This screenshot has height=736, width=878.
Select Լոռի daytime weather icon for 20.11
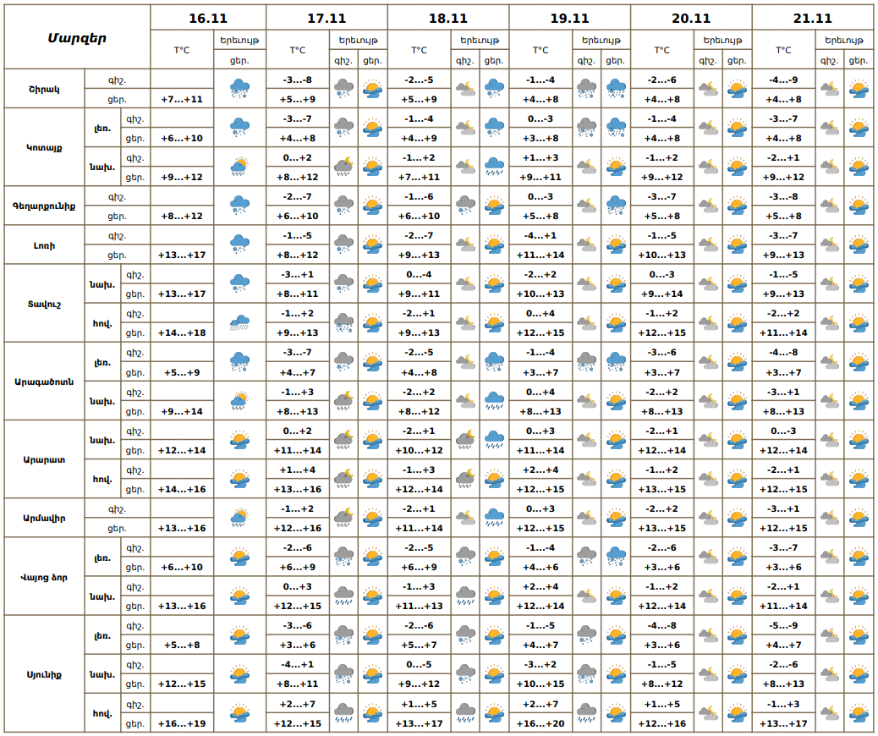tap(737, 244)
